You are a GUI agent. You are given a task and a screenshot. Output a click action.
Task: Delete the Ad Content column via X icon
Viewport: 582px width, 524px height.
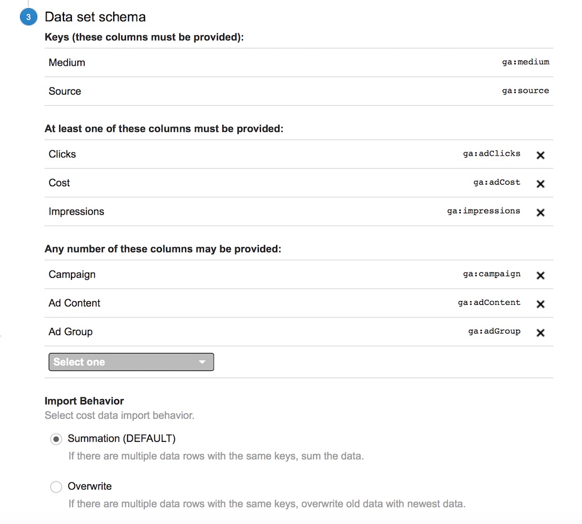pyautogui.click(x=540, y=304)
